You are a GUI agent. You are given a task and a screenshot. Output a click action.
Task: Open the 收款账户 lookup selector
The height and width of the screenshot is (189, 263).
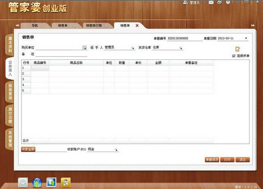116,149
